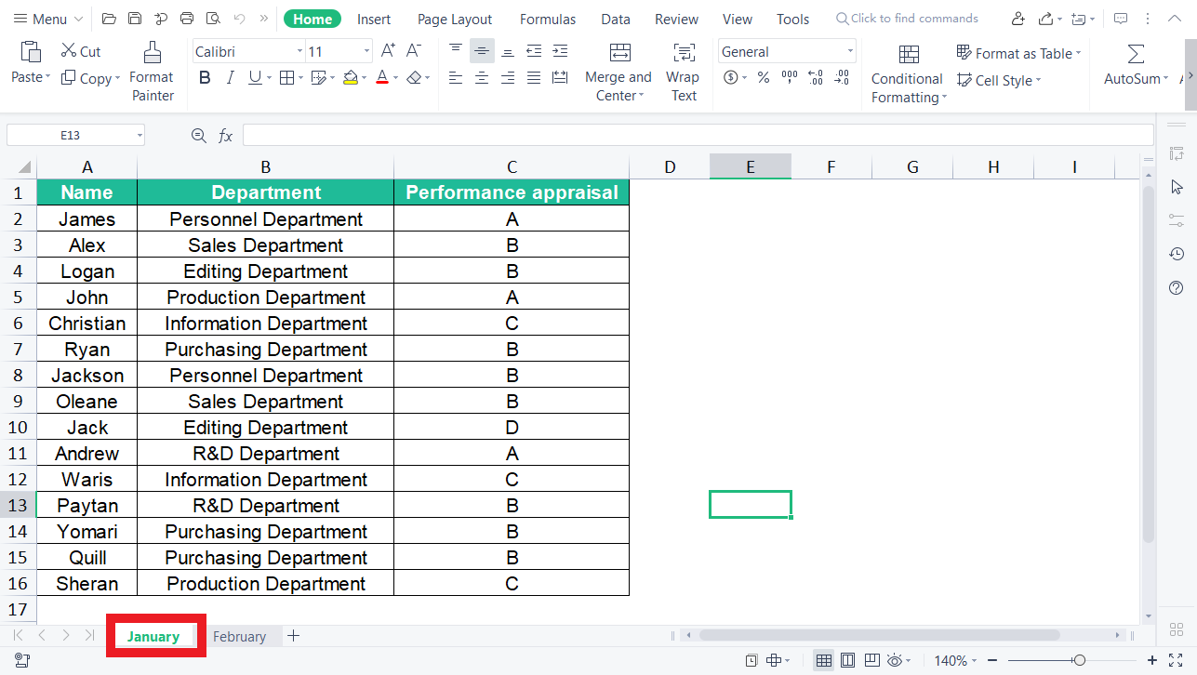The height and width of the screenshot is (675, 1197).
Task: Click the Increase Decimal icon
Action: [816, 78]
